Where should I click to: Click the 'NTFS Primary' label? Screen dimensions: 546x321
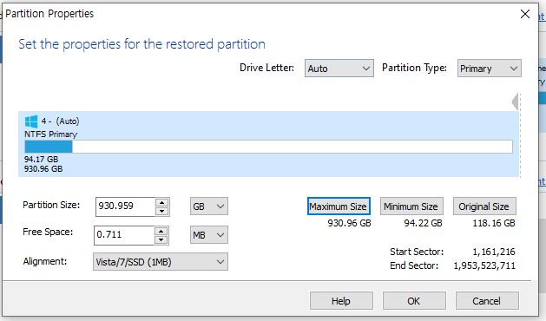(50, 134)
